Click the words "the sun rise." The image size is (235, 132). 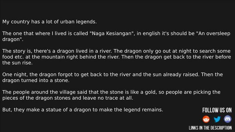click(x=17, y=63)
